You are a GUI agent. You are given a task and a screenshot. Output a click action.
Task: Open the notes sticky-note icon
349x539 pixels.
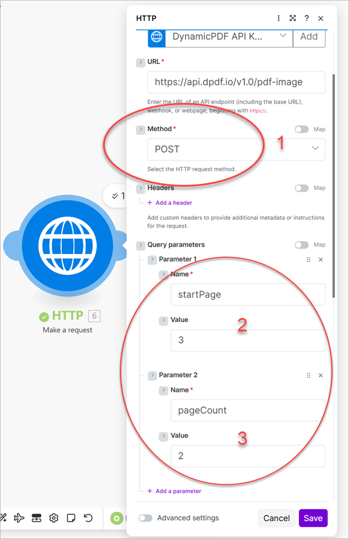(x=71, y=517)
